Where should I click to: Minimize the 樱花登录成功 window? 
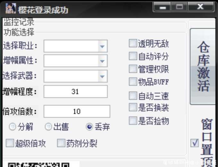[x=163, y=7]
